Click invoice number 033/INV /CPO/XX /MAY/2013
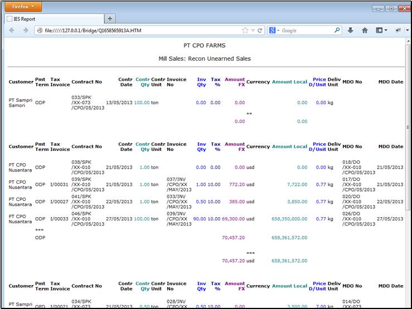 179,202
